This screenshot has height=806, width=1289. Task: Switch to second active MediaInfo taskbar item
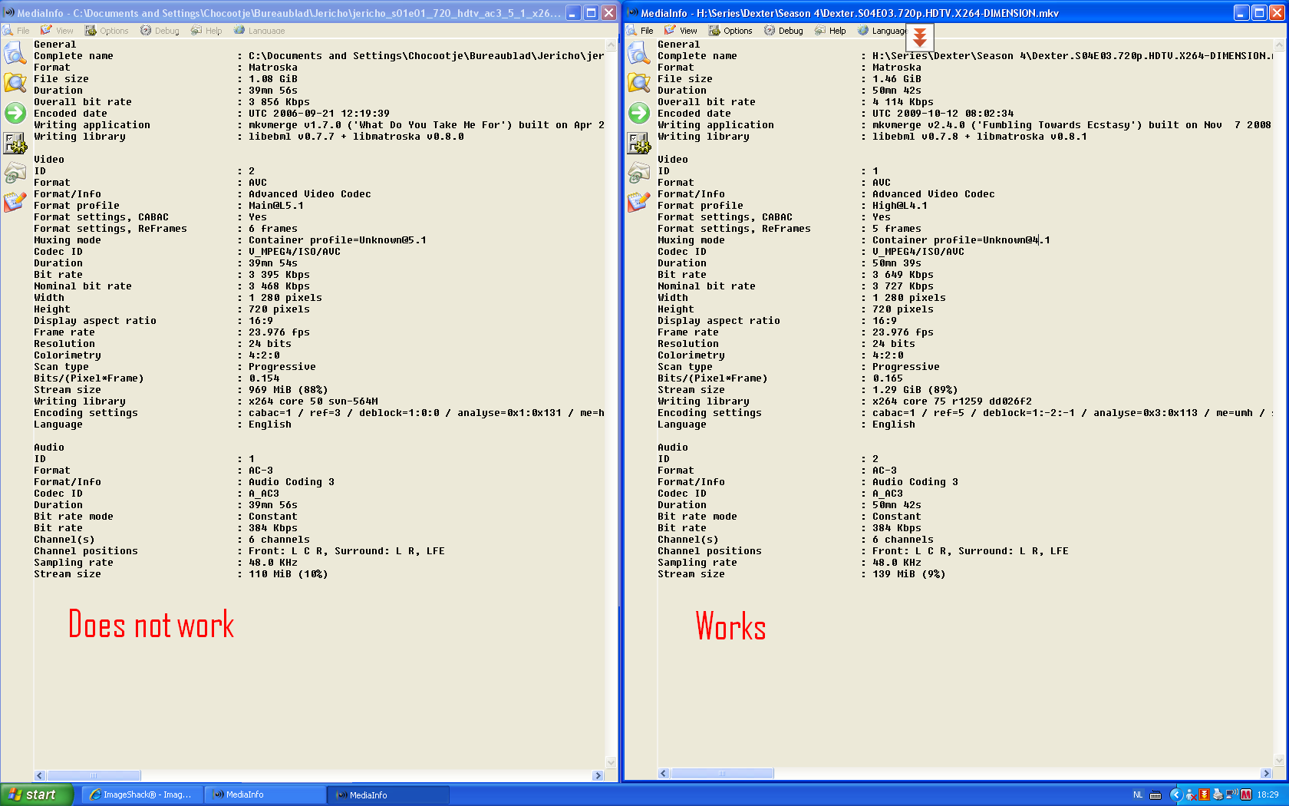coord(388,794)
